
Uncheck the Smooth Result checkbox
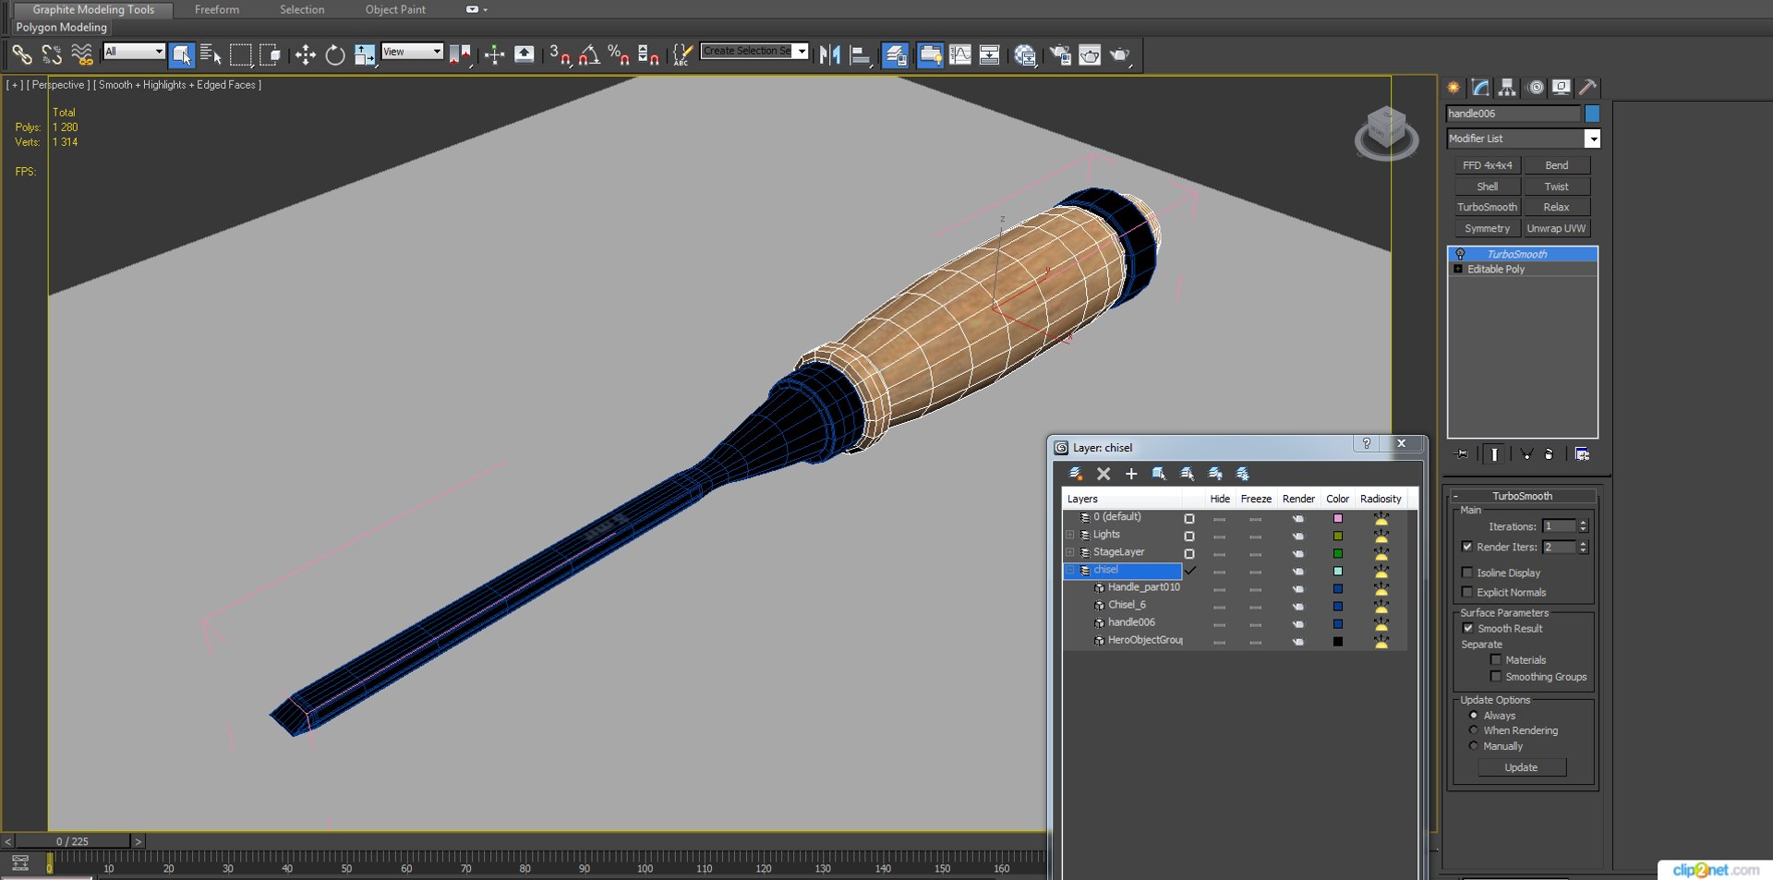(x=1467, y=628)
